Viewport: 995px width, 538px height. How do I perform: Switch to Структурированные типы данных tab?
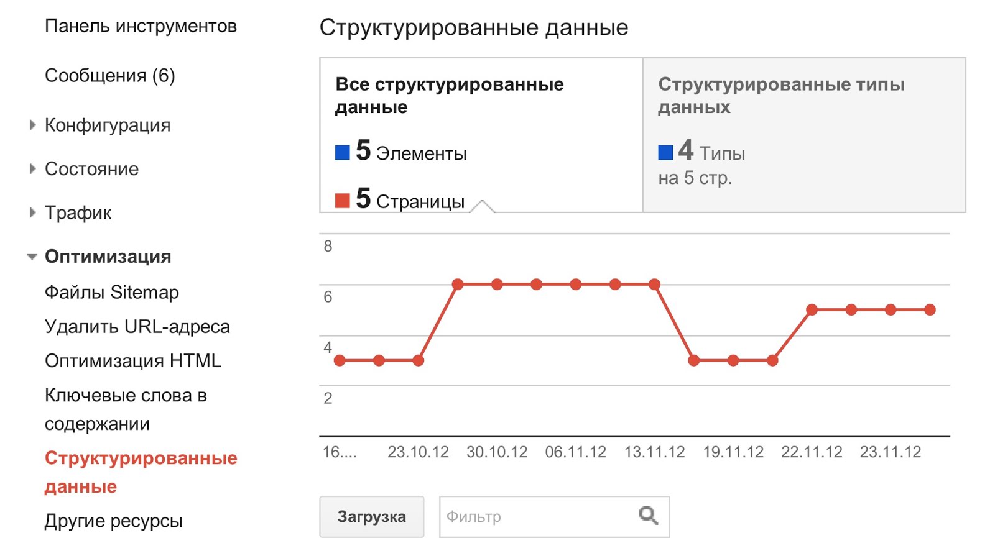pyautogui.click(x=804, y=135)
